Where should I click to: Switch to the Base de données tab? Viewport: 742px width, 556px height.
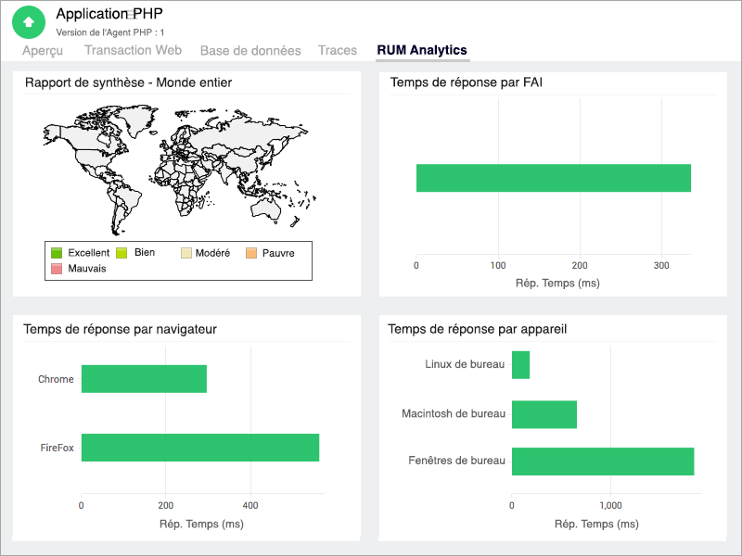[x=249, y=50]
